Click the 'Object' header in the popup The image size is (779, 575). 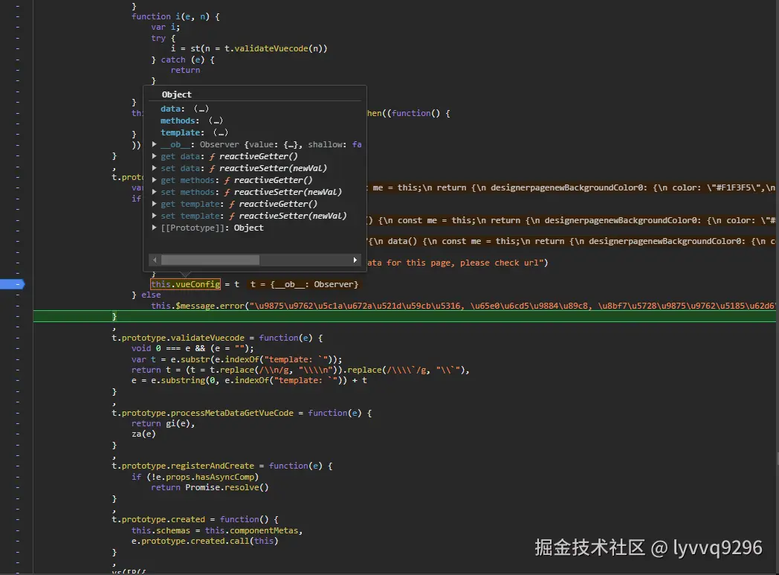(176, 94)
